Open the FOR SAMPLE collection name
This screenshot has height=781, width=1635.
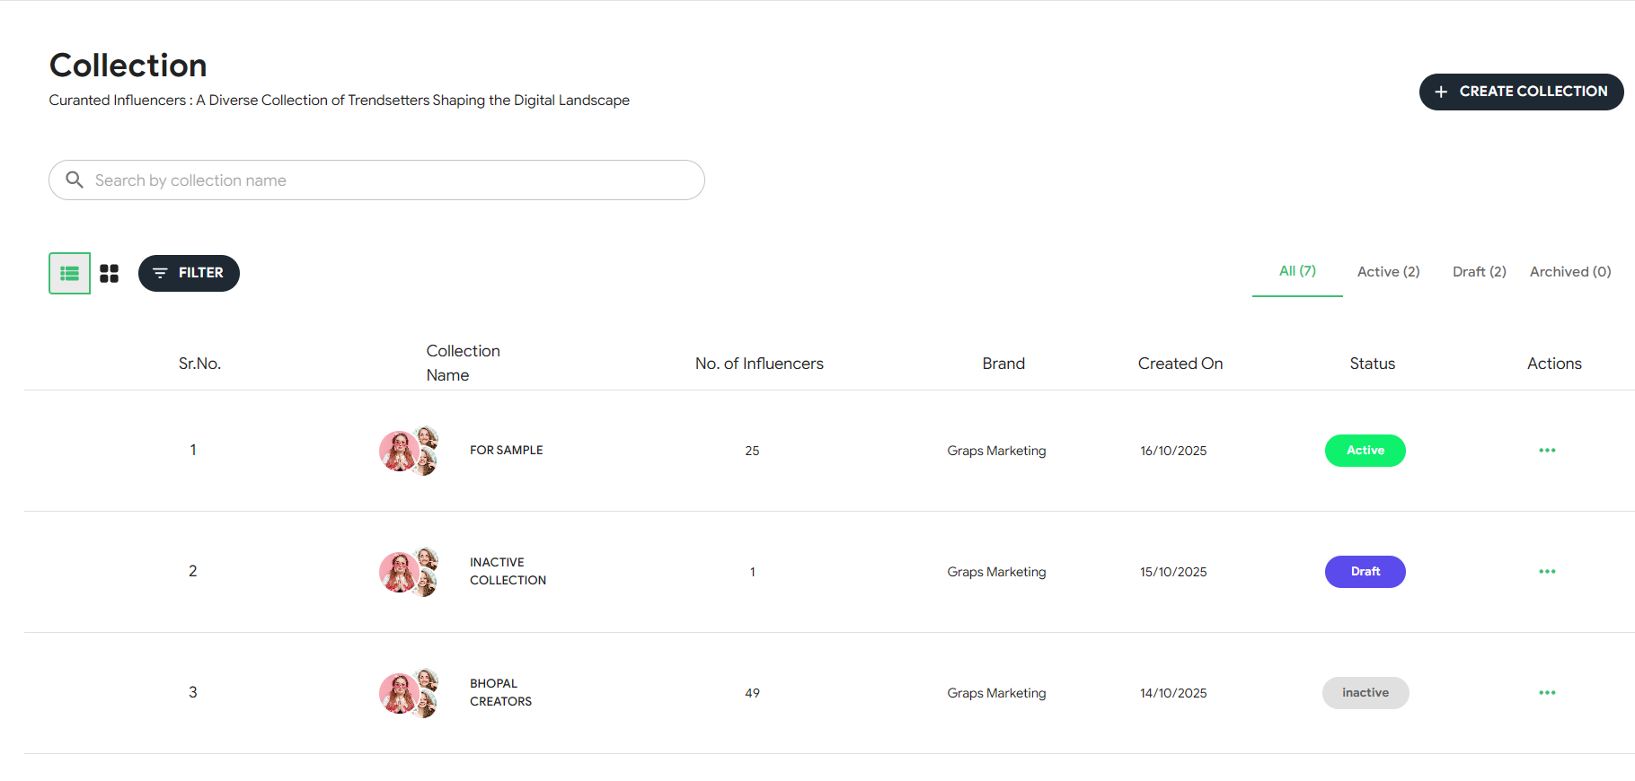[506, 451]
